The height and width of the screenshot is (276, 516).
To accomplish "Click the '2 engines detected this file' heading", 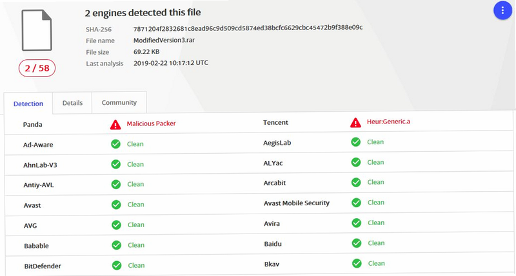I will pos(143,13).
